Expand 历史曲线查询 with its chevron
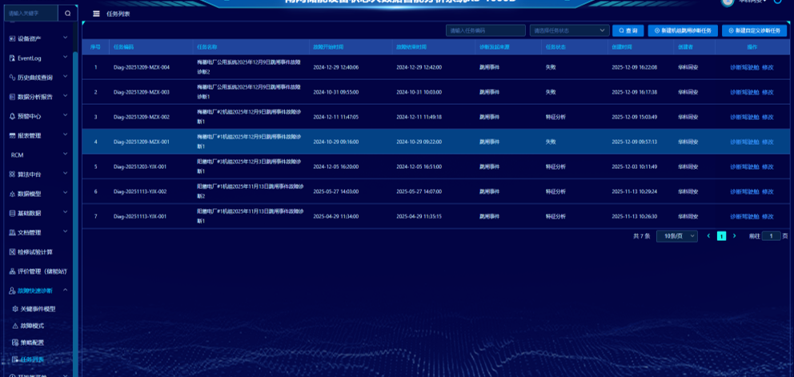 [66, 77]
